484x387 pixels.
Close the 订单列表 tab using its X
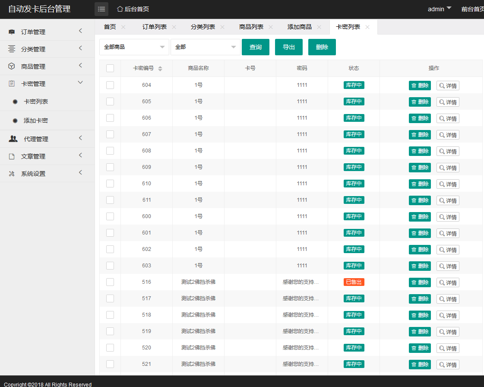(174, 27)
